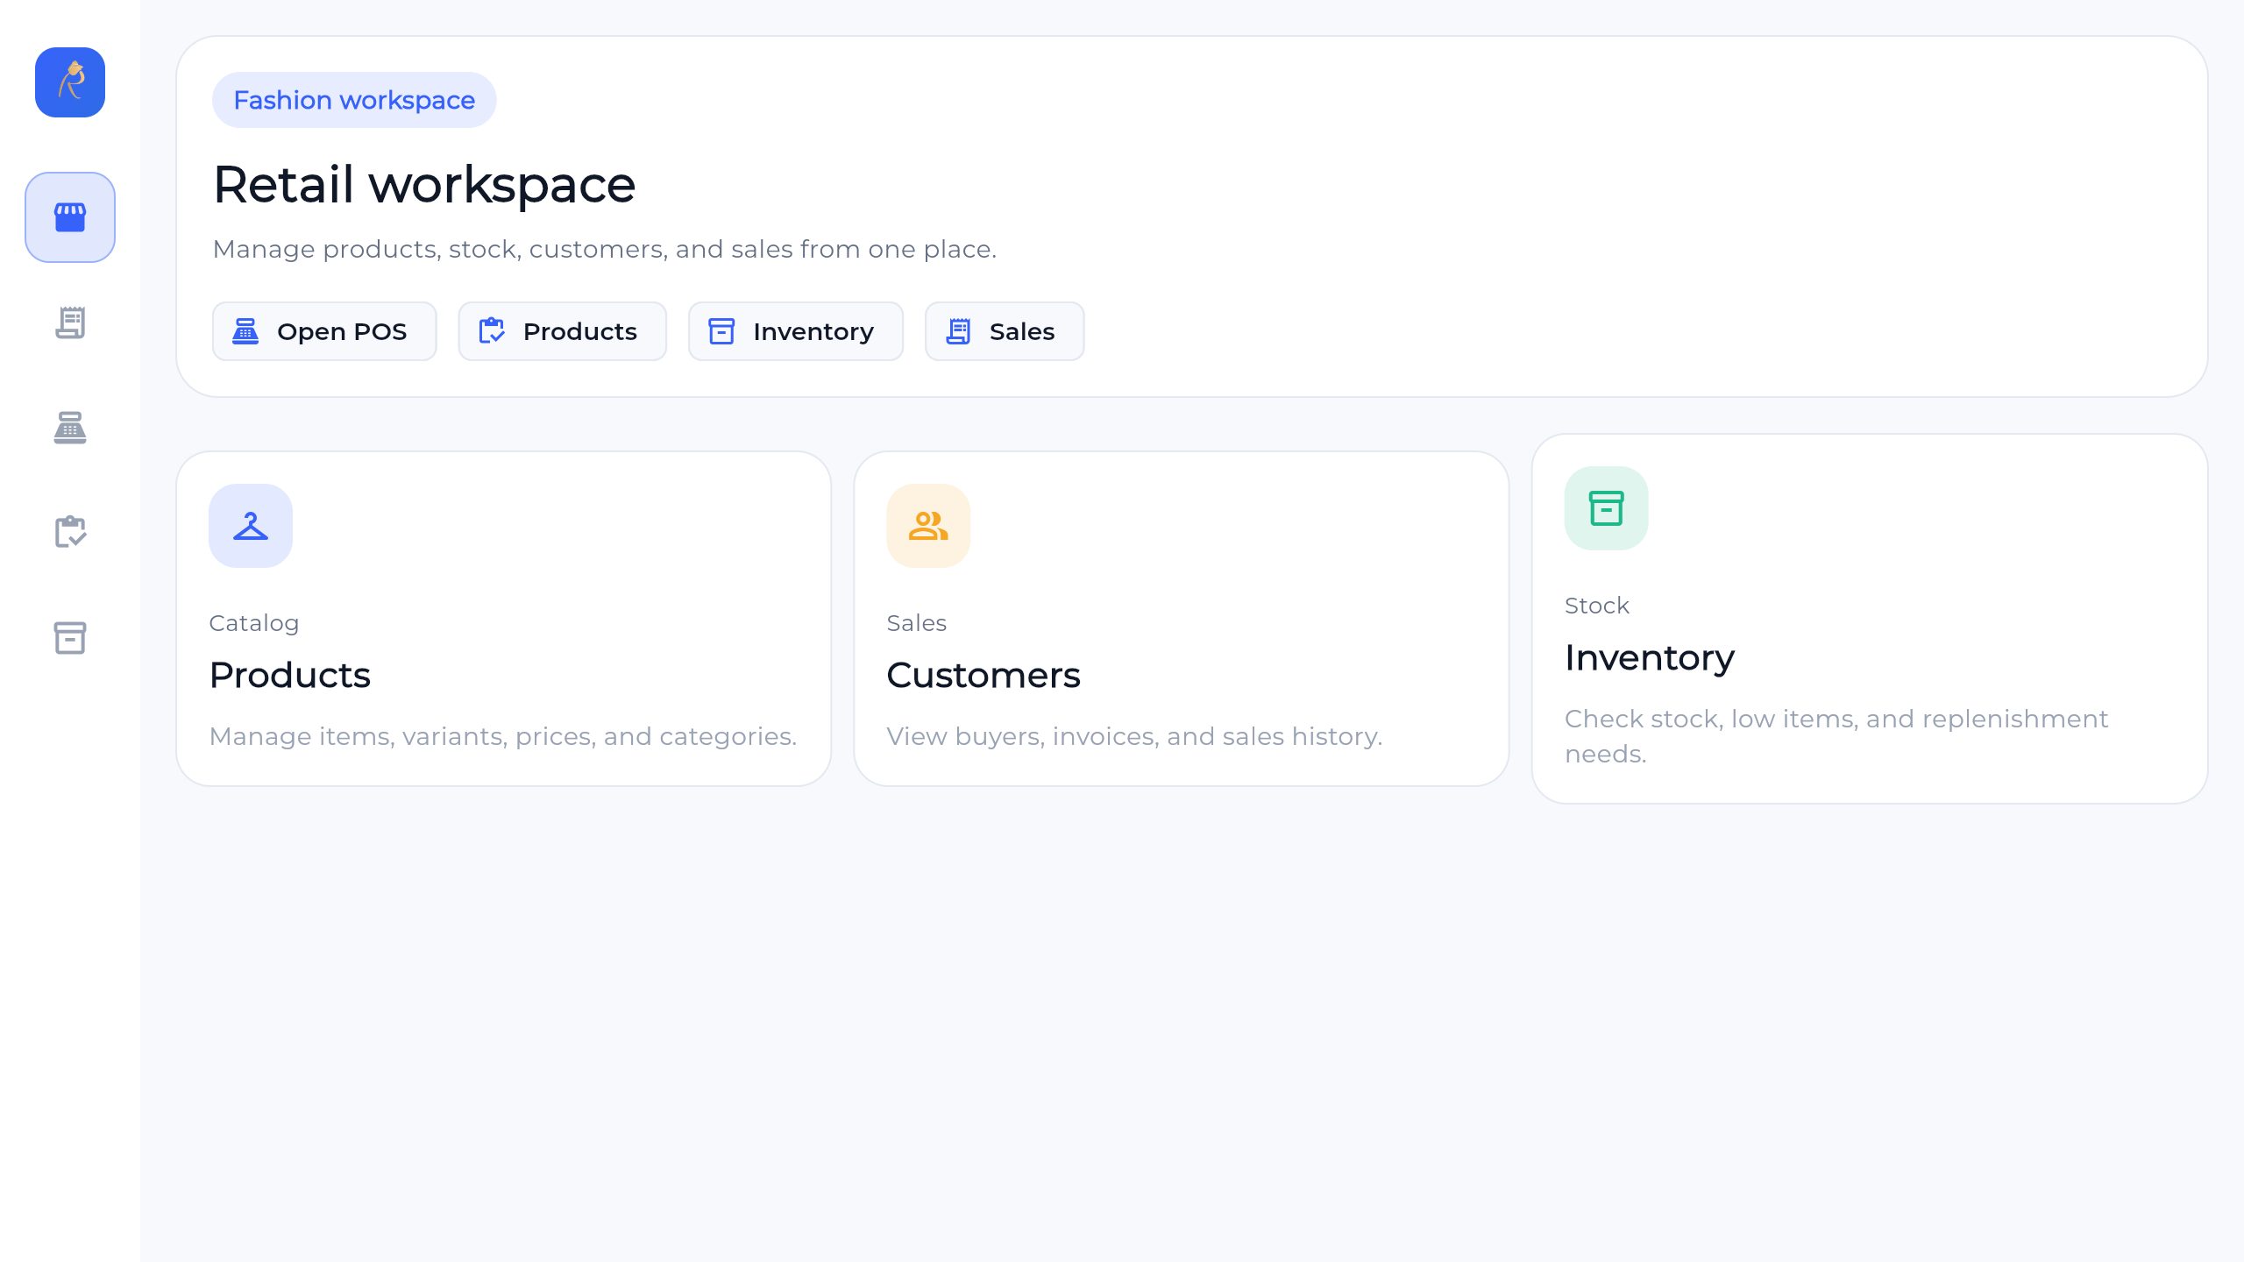Click the green box icon on Inventory card
2244x1262 pixels.
point(1607,508)
